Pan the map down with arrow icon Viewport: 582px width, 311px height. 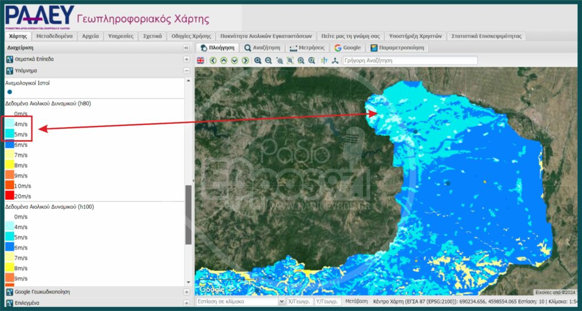[x=234, y=60]
